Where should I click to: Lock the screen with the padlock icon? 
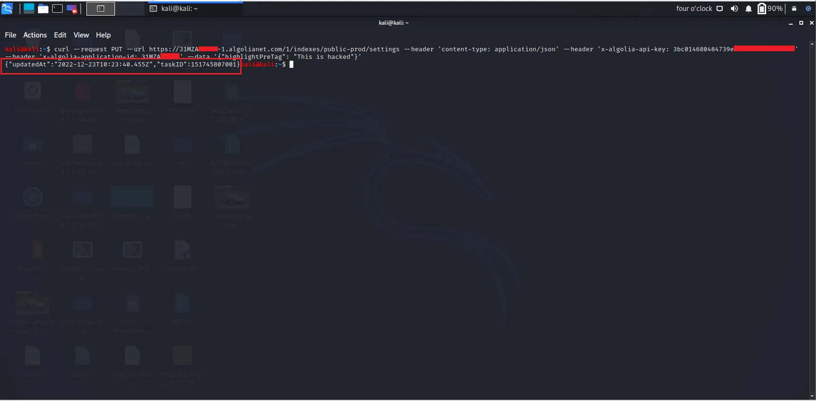tap(794, 9)
